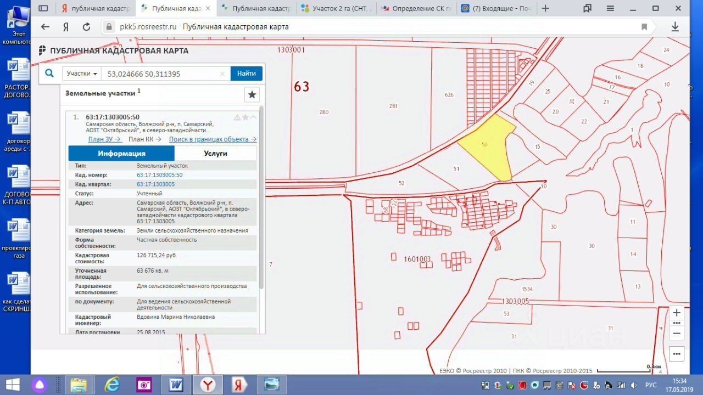Click the address bar pkk5.rosreestr.ru

[x=148, y=27]
